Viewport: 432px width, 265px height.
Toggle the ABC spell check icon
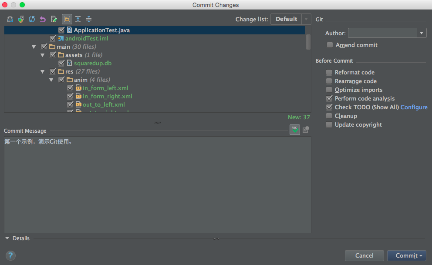294,129
